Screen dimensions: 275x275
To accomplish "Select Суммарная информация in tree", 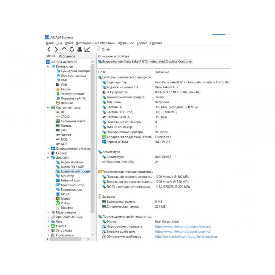I will click(75, 71).
